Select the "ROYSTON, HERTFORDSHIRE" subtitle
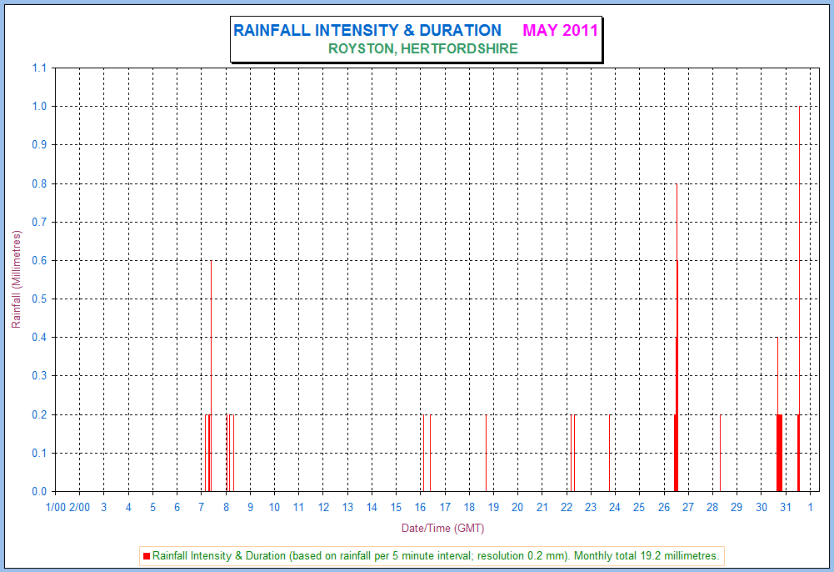The width and height of the screenshot is (834, 572). (x=422, y=49)
